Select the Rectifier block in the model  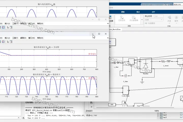(146, 65)
